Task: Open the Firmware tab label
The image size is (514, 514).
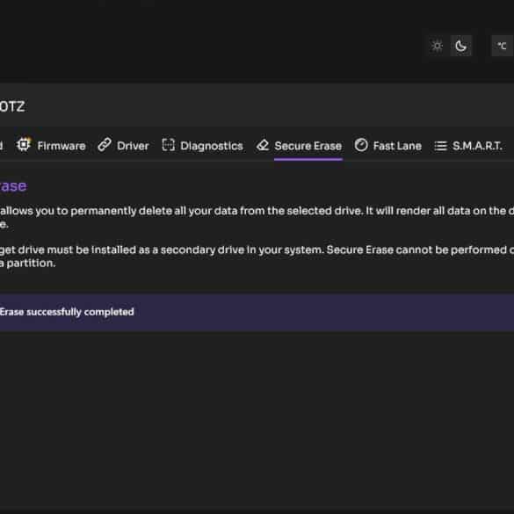Action: [x=62, y=146]
